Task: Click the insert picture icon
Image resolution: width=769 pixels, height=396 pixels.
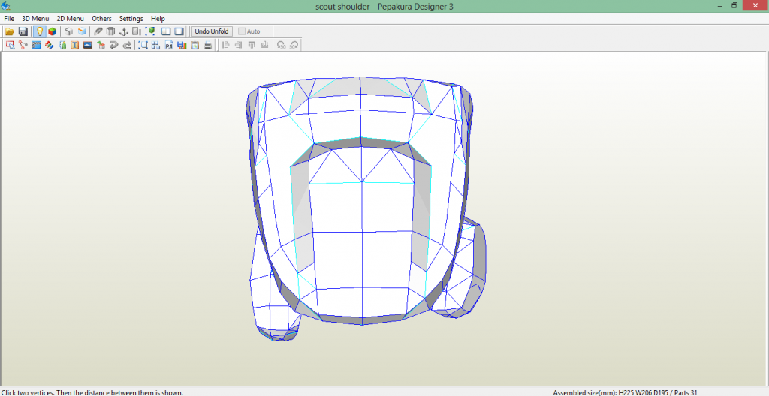Action: 88,45
